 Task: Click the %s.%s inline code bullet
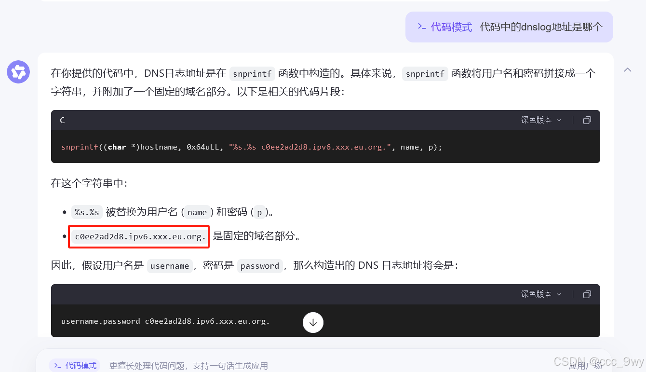[87, 212]
